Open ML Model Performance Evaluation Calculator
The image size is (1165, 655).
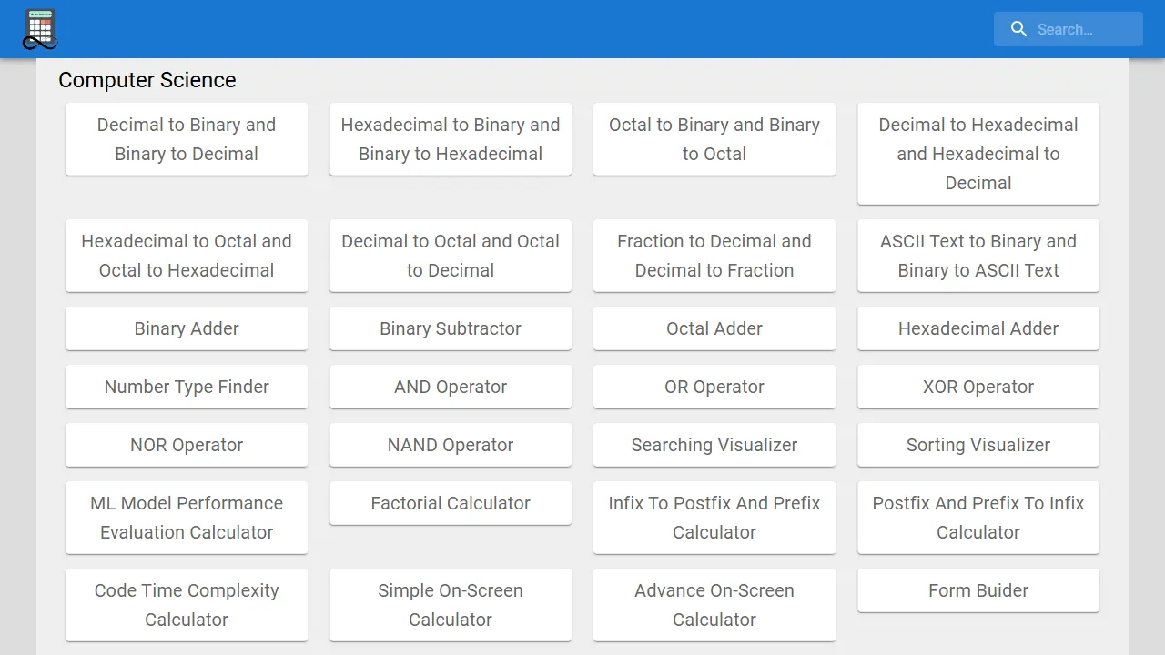[x=187, y=518]
